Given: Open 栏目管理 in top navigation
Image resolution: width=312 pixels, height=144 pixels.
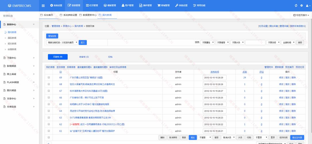Looking at the screenshot, I should click(x=92, y=5).
